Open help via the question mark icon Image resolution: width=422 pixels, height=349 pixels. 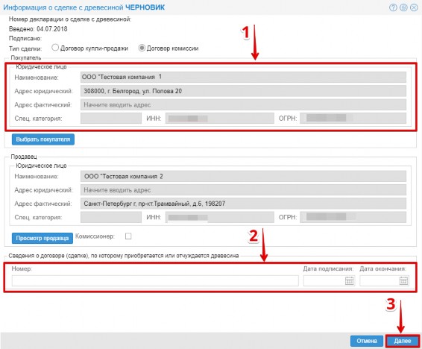tap(393, 7)
